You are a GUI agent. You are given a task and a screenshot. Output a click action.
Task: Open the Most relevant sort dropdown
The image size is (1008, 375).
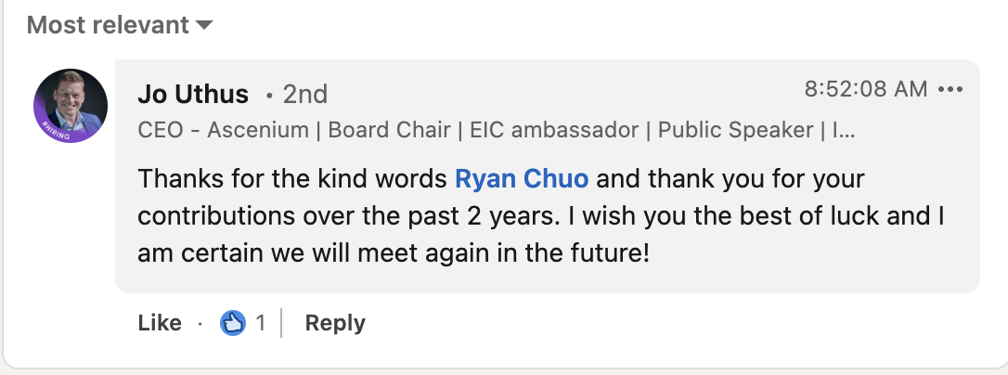[x=120, y=25]
